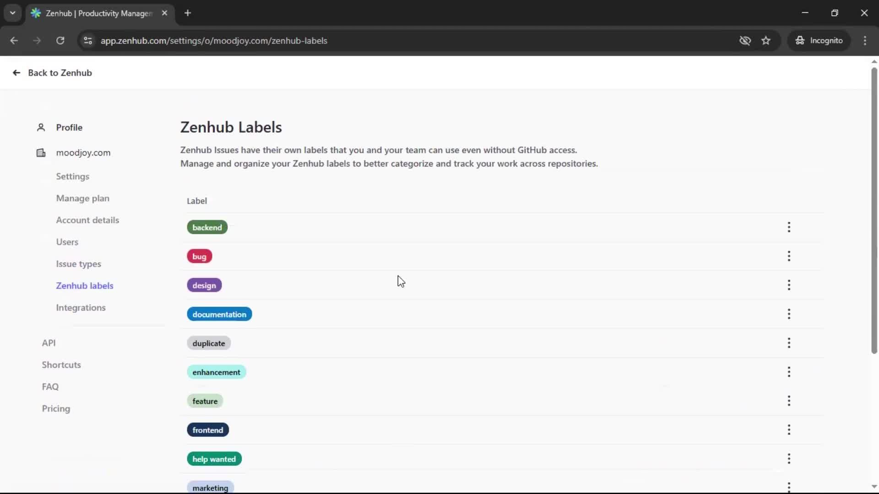Viewport: 879px width, 494px height.
Task: Click the Incognito mode indicator
Action: click(x=819, y=41)
